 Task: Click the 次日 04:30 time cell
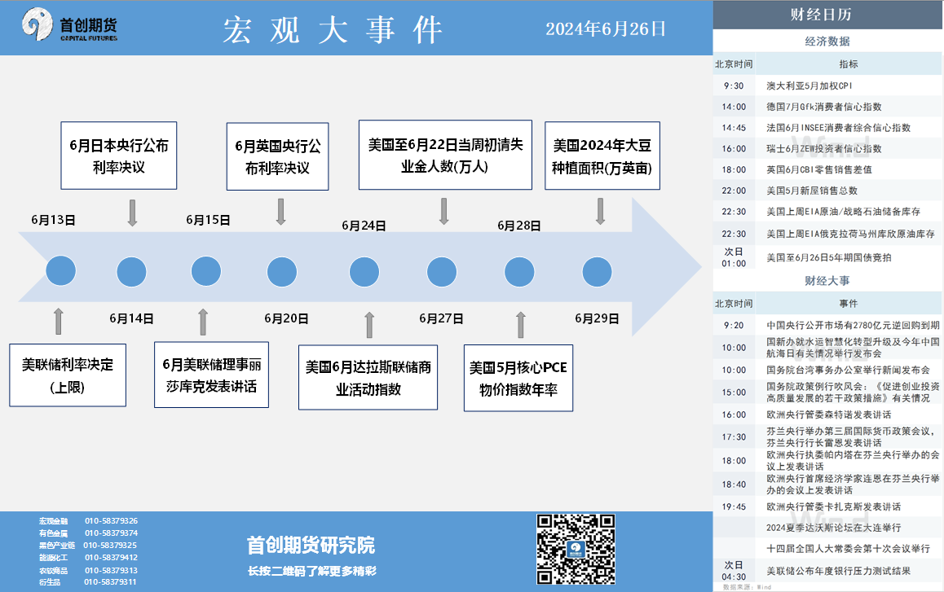pos(734,571)
